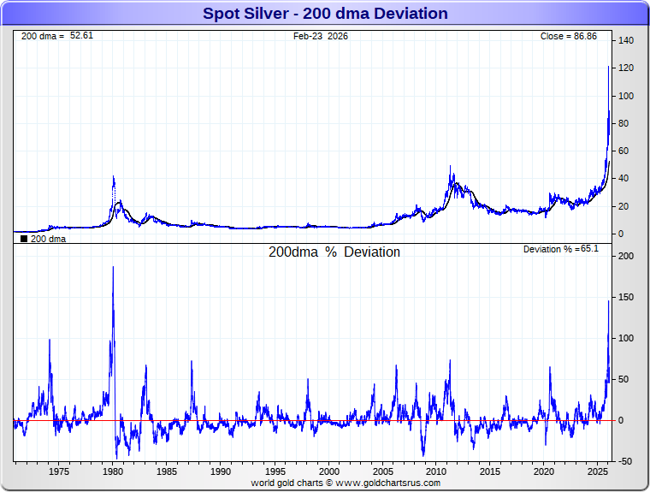Image resolution: width=650 pixels, height=492 pixels.
Task: Click the 40 price axis label
Action: 623,178
